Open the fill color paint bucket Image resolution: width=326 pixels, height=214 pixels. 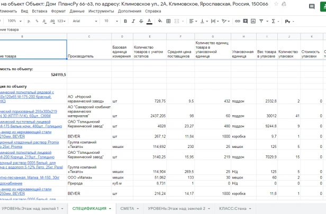160,21
